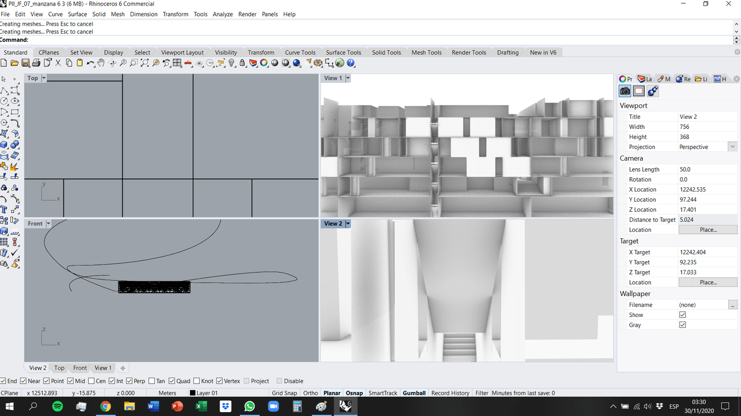Open the Rhino icon in the Windows taskbar

click(345, 406)
